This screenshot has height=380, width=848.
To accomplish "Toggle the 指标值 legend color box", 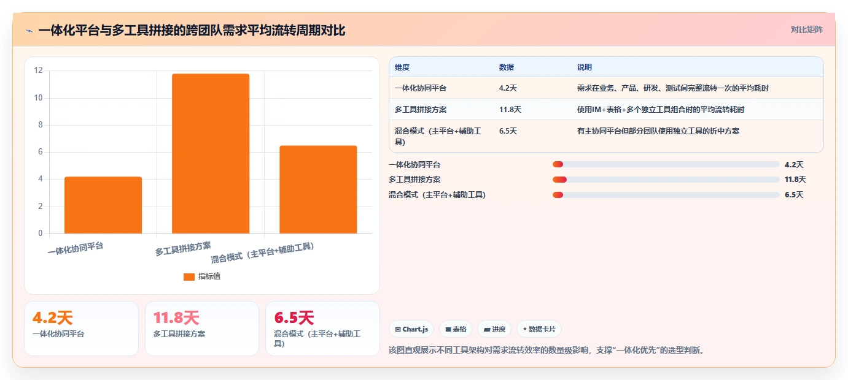I will pyautogui.click(x=189, y=276).
